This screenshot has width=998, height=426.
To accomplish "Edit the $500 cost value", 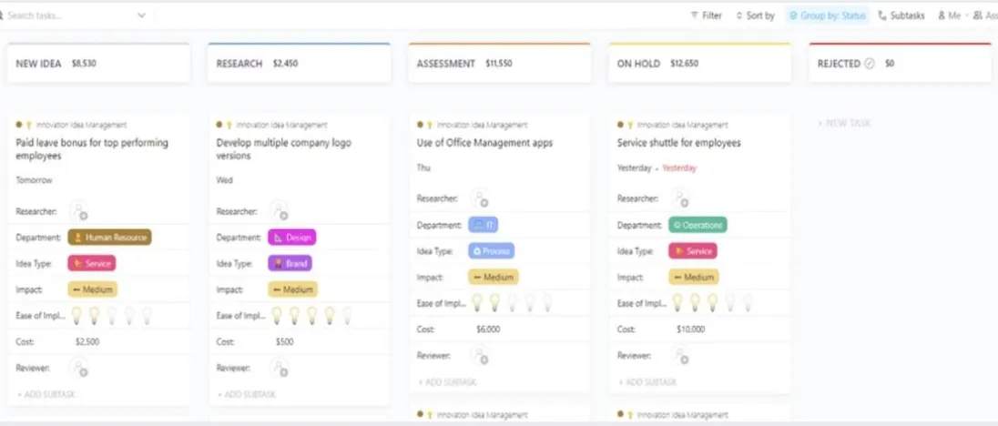I will pyautogui.click(x=284, y=341).
